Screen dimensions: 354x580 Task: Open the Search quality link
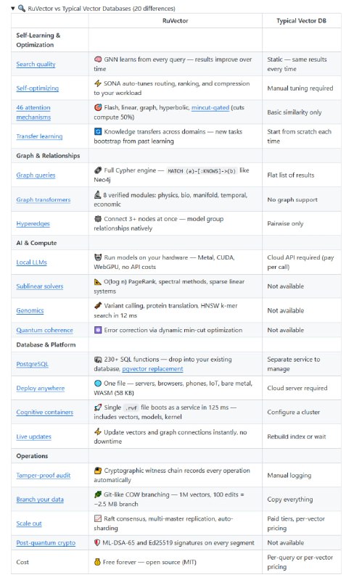click(x=36, y=64)
